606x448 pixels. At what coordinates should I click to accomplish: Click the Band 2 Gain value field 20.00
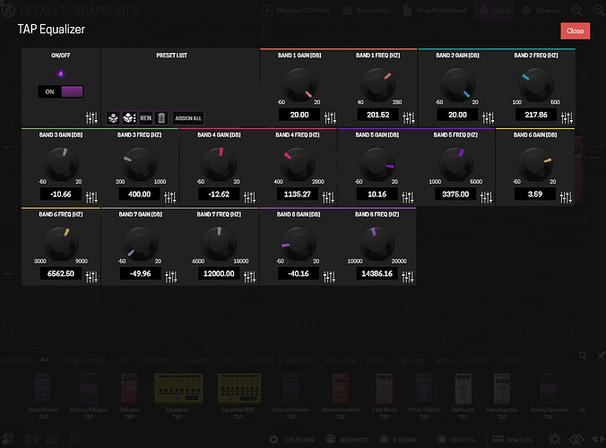pyautogui.click(x=457, y=115)
